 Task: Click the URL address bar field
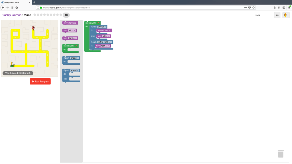click(x=143, y=7)
